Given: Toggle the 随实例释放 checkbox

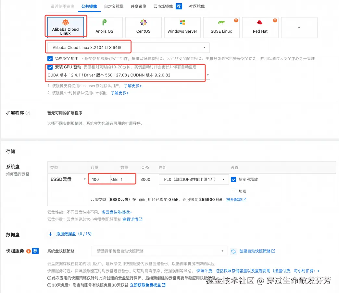Looking at the screenshot, I should (233, 180).
